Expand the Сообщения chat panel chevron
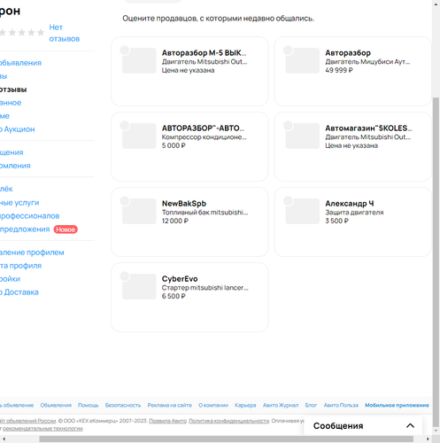Screen dimensions: 440x443 410,425
